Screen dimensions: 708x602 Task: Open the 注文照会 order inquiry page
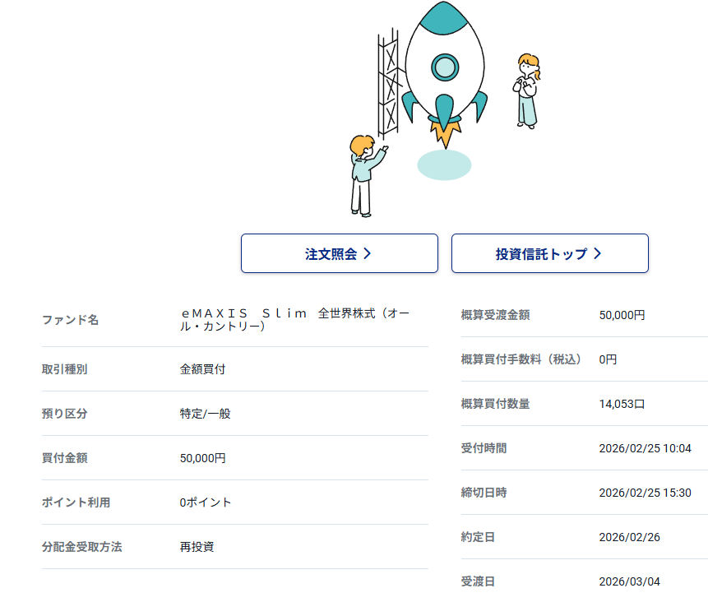click(x=339, y=253)
